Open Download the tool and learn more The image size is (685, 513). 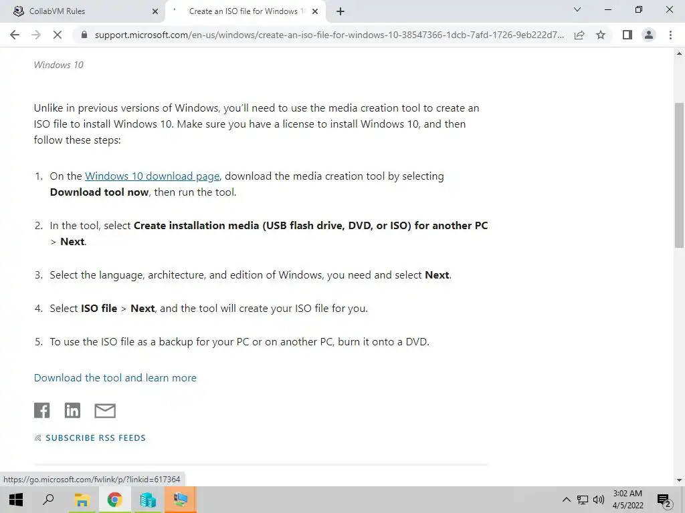pos(115,378)
